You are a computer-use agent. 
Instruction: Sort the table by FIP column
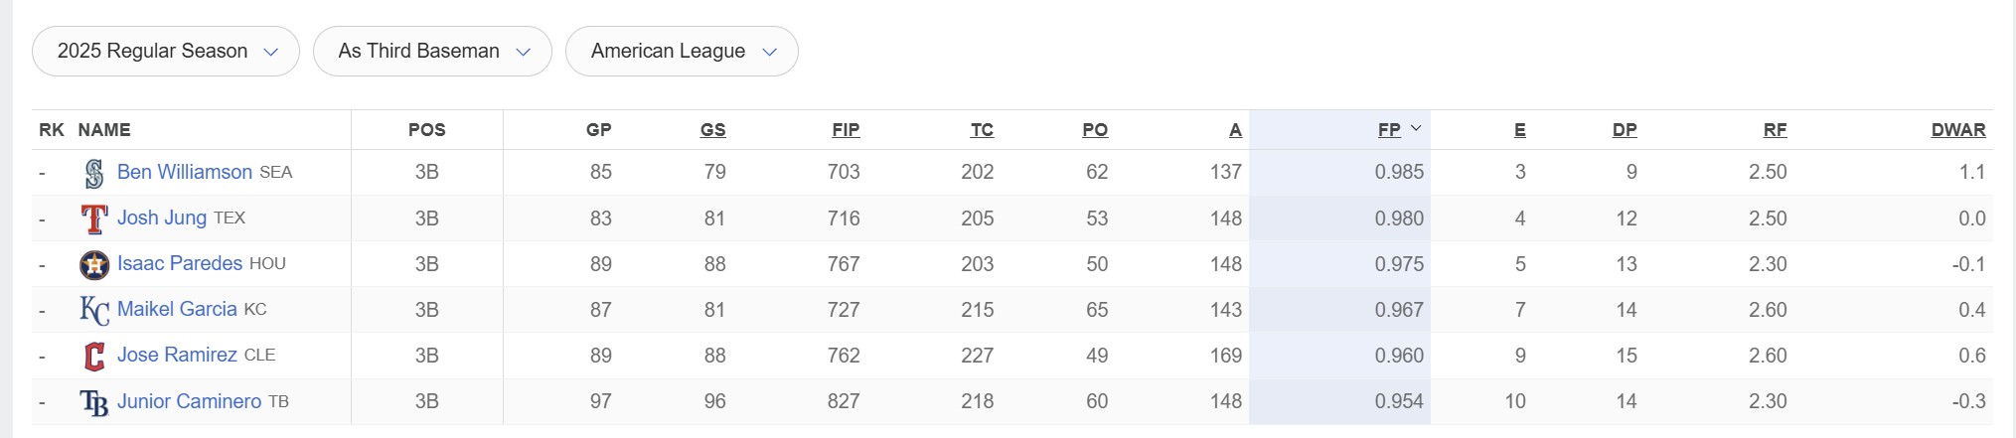click(x=846, y=130)
